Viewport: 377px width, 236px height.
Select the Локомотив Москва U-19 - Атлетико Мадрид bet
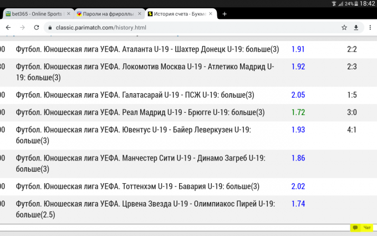[x=188, y=72]
